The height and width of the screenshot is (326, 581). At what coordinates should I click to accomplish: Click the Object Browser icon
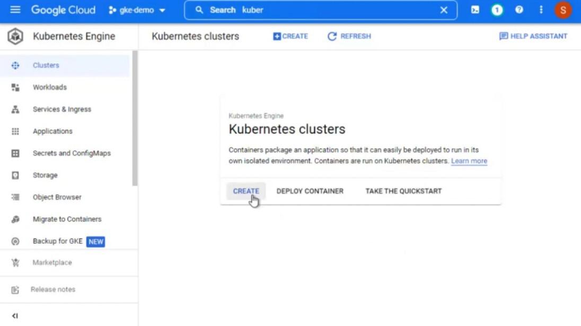click(x=15, y=197)
